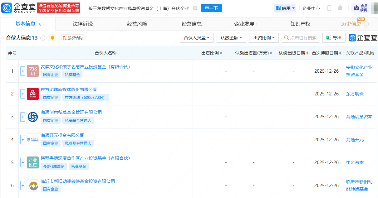
Task: Open the 出资比例 filter dropdown
Action: point(264,38)
